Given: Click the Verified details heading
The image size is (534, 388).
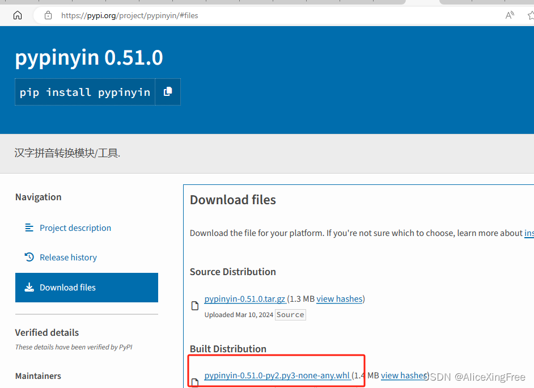Looking at the screenshot, I should tap(47, 332).
